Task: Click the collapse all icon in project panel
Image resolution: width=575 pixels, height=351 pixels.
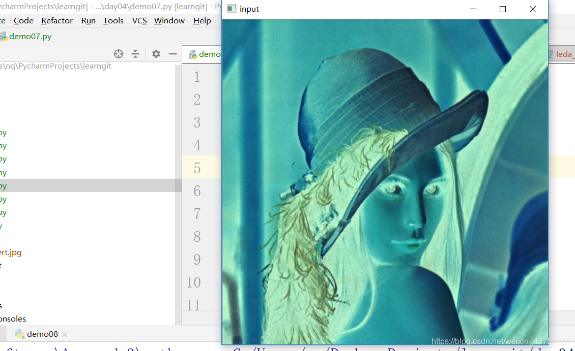Action: point(135,54)
